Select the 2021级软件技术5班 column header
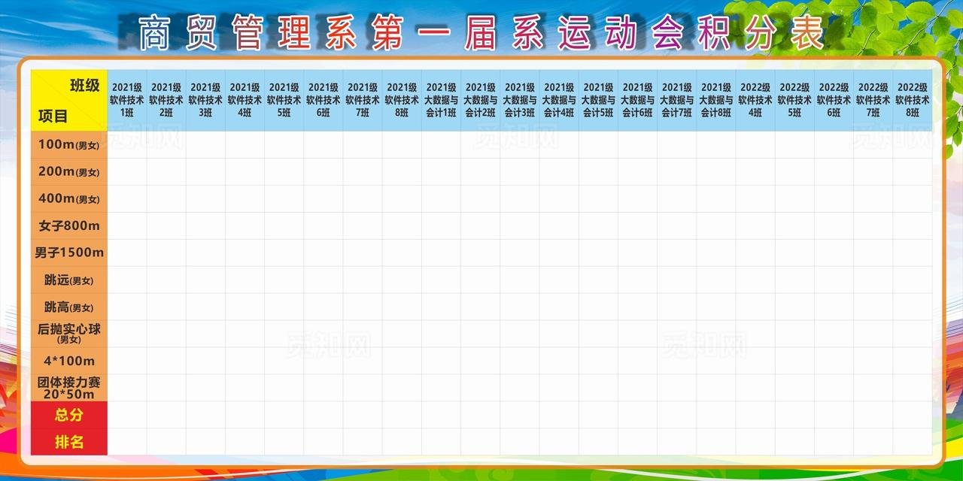 pos(284,98)
